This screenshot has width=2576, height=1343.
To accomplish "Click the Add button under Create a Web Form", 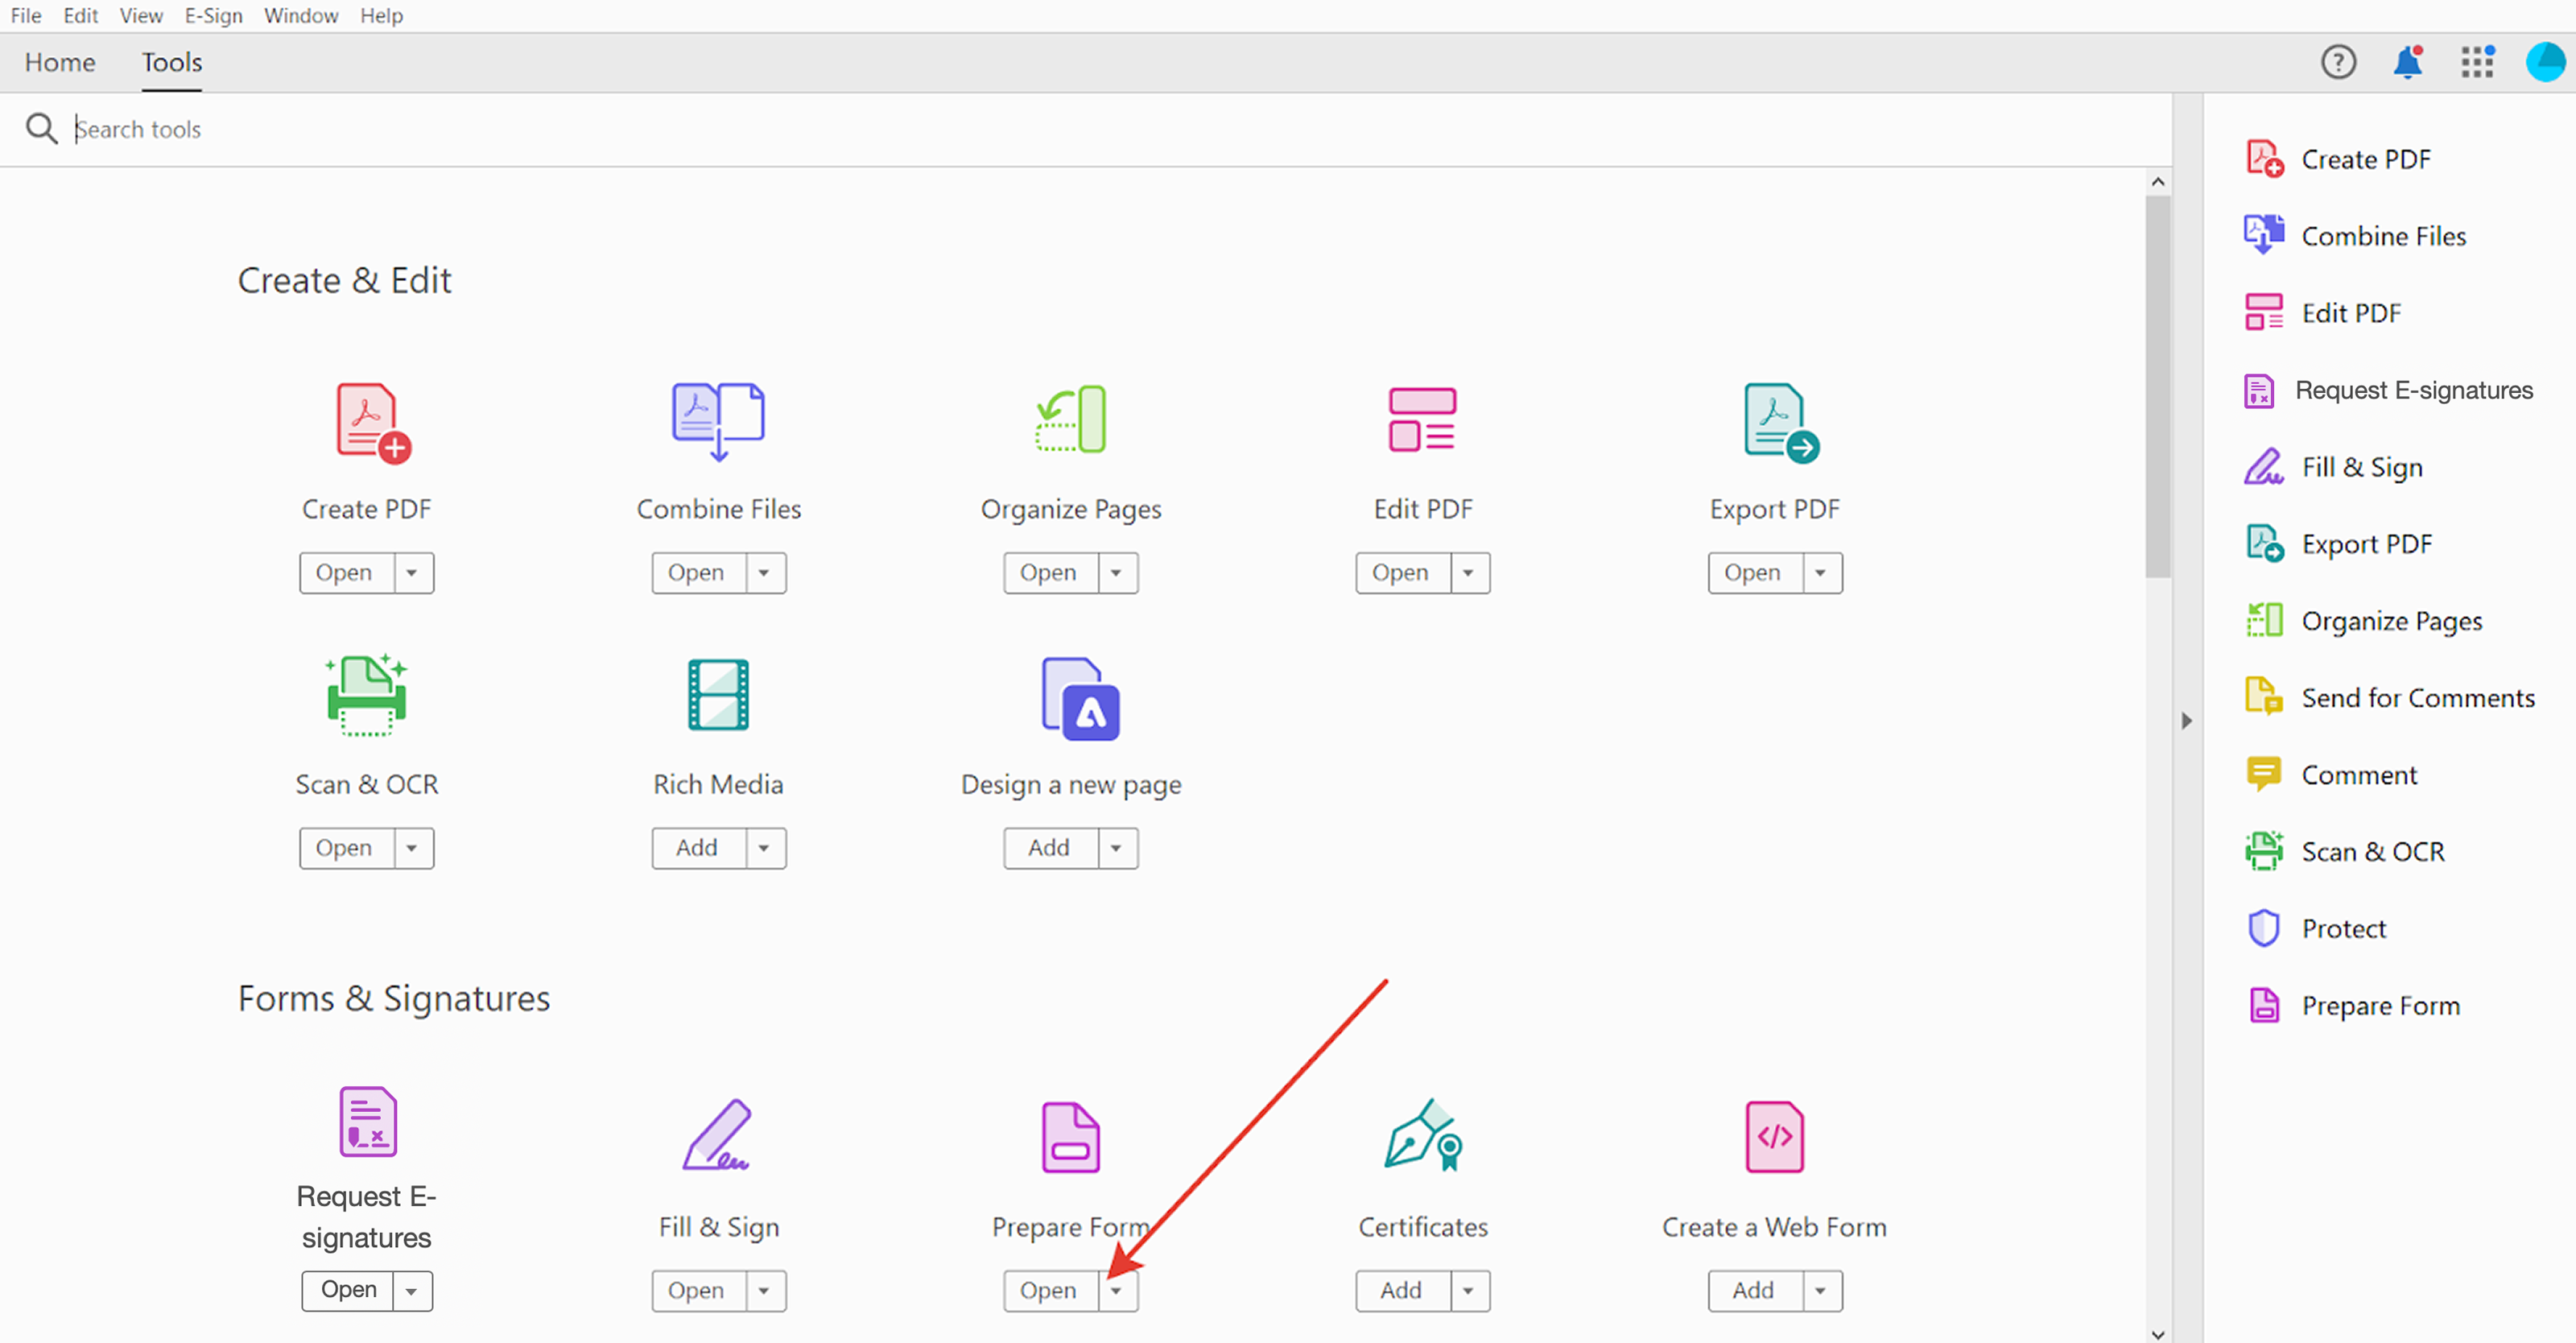I will click(x=1753, y=1291).
